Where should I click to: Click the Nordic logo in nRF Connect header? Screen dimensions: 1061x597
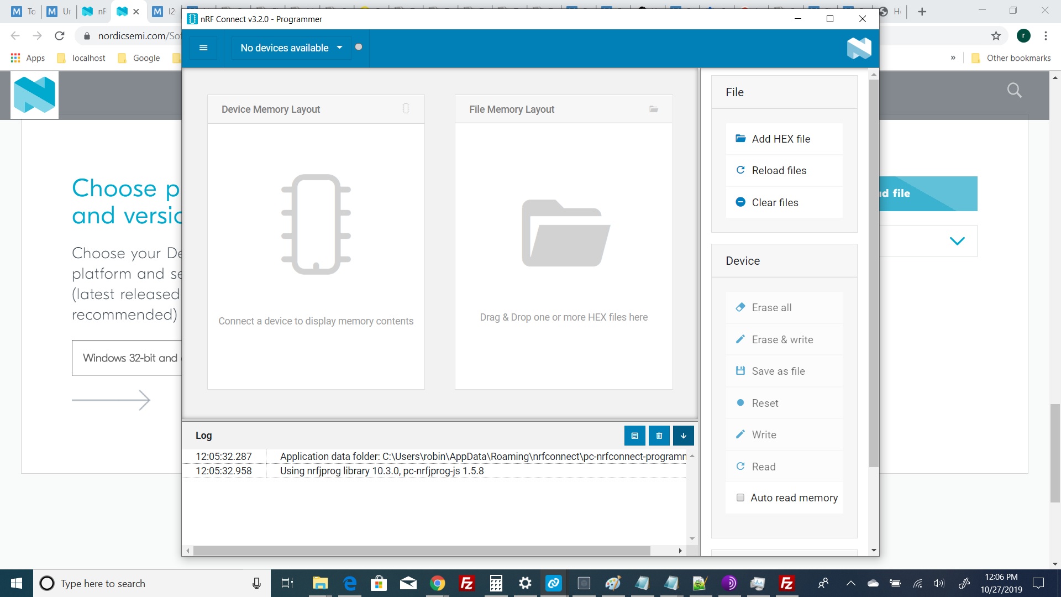click(x=859, y=48)
